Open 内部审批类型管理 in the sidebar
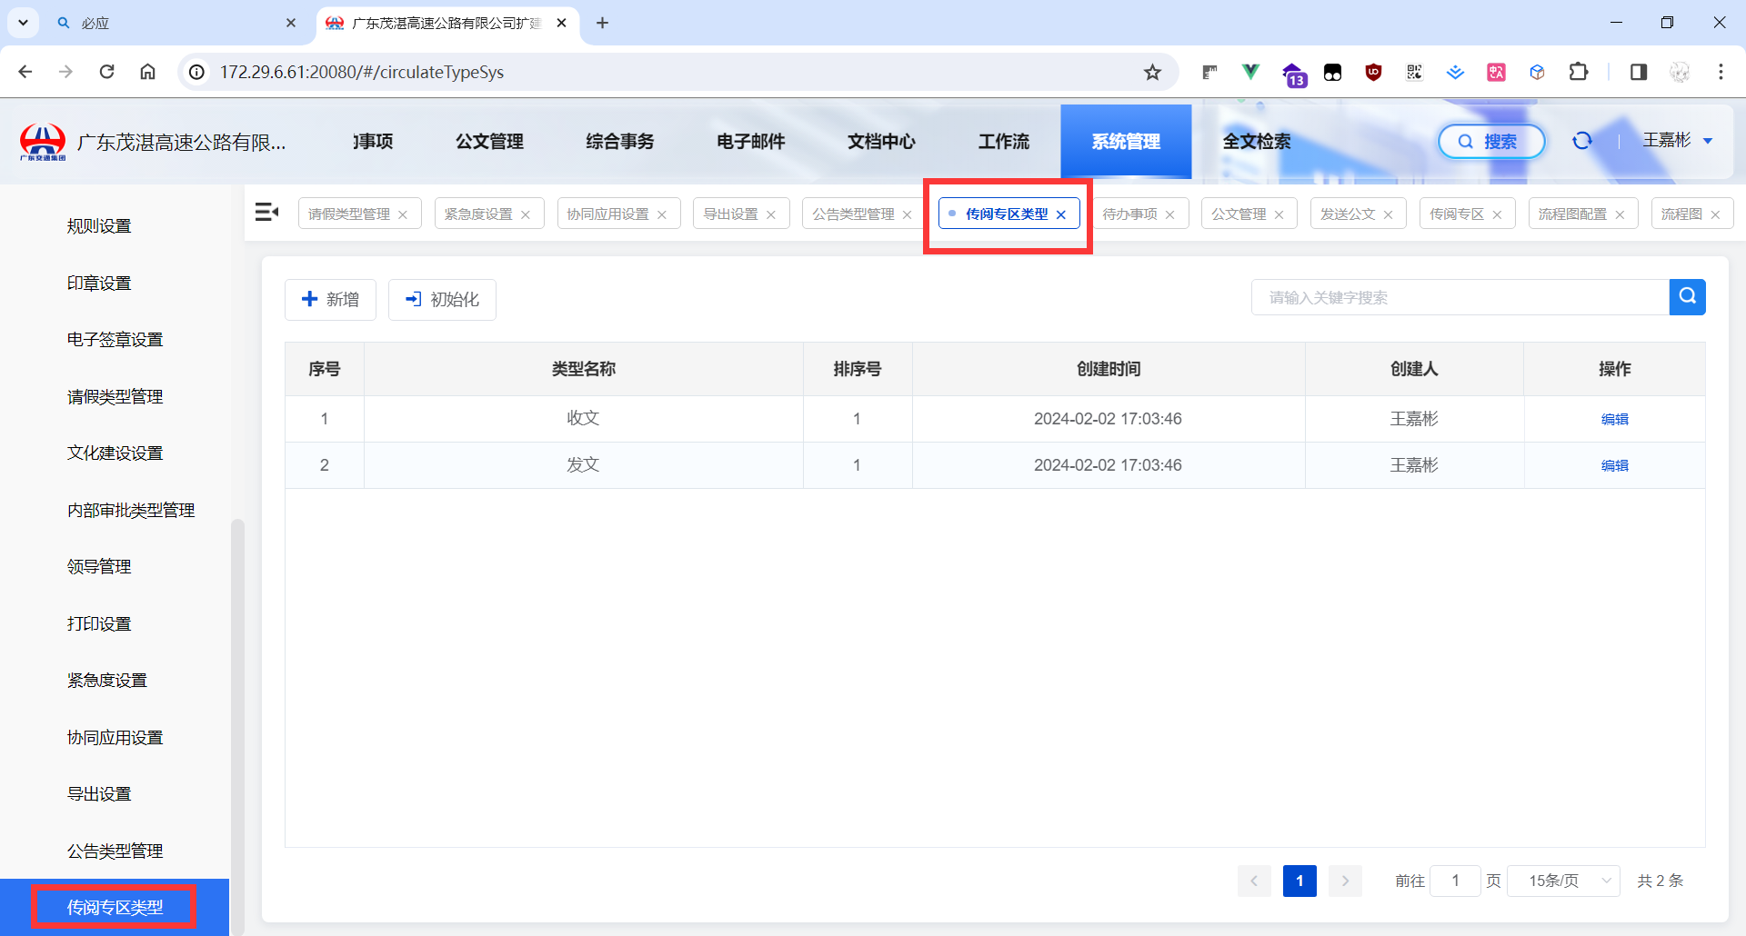This screenshot has width=1746, height=936. click(x=131, y=511)
